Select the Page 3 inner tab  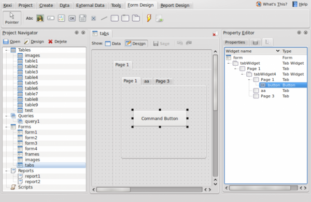tap(162, 81)
